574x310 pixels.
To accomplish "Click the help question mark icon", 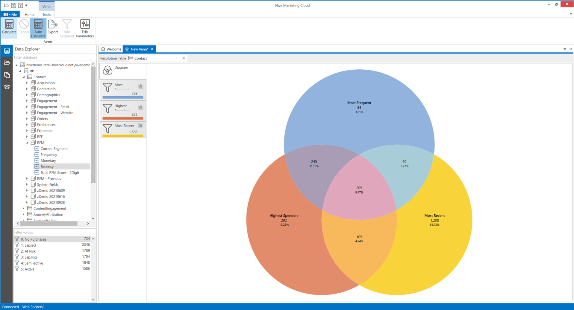I will click(x=20, y=5).
